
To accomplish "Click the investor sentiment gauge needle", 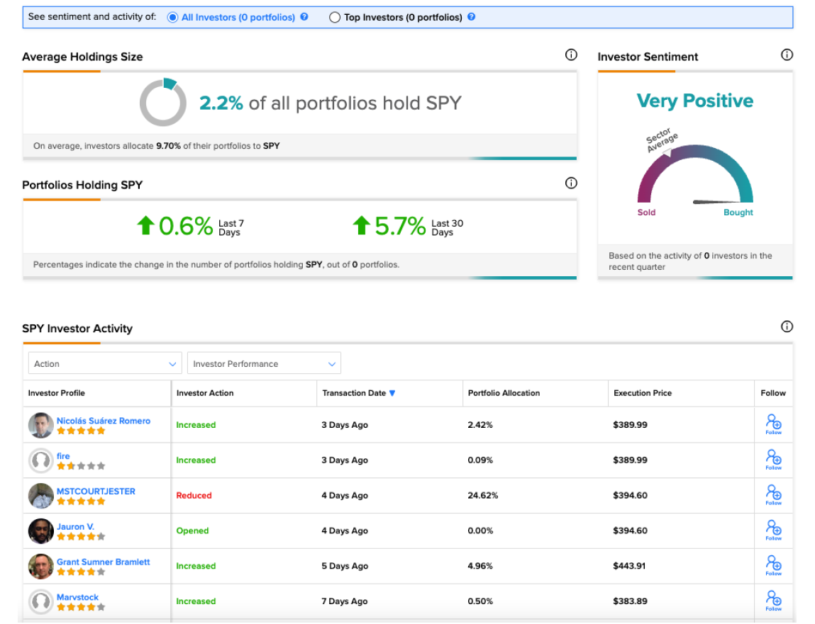I will coord(716,201).
